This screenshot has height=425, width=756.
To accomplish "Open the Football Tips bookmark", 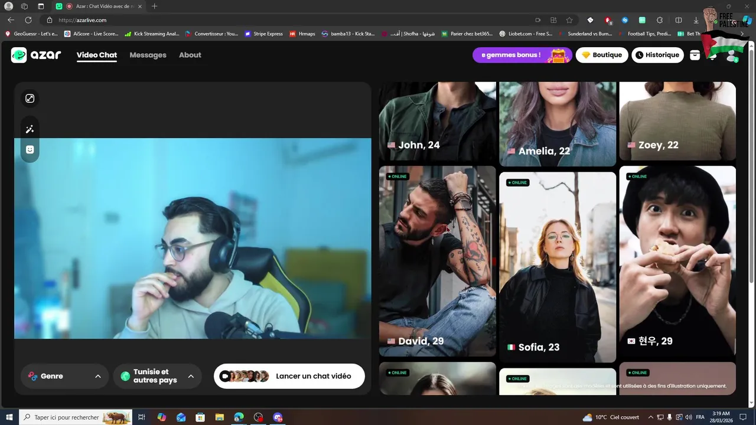I will pyautogui.click(x=644, y=34).
